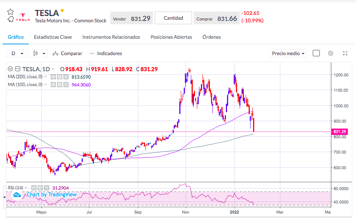Viewport: 356px width, 218px height.
Task: Open MA 100 settings gear
Action: 60,85
